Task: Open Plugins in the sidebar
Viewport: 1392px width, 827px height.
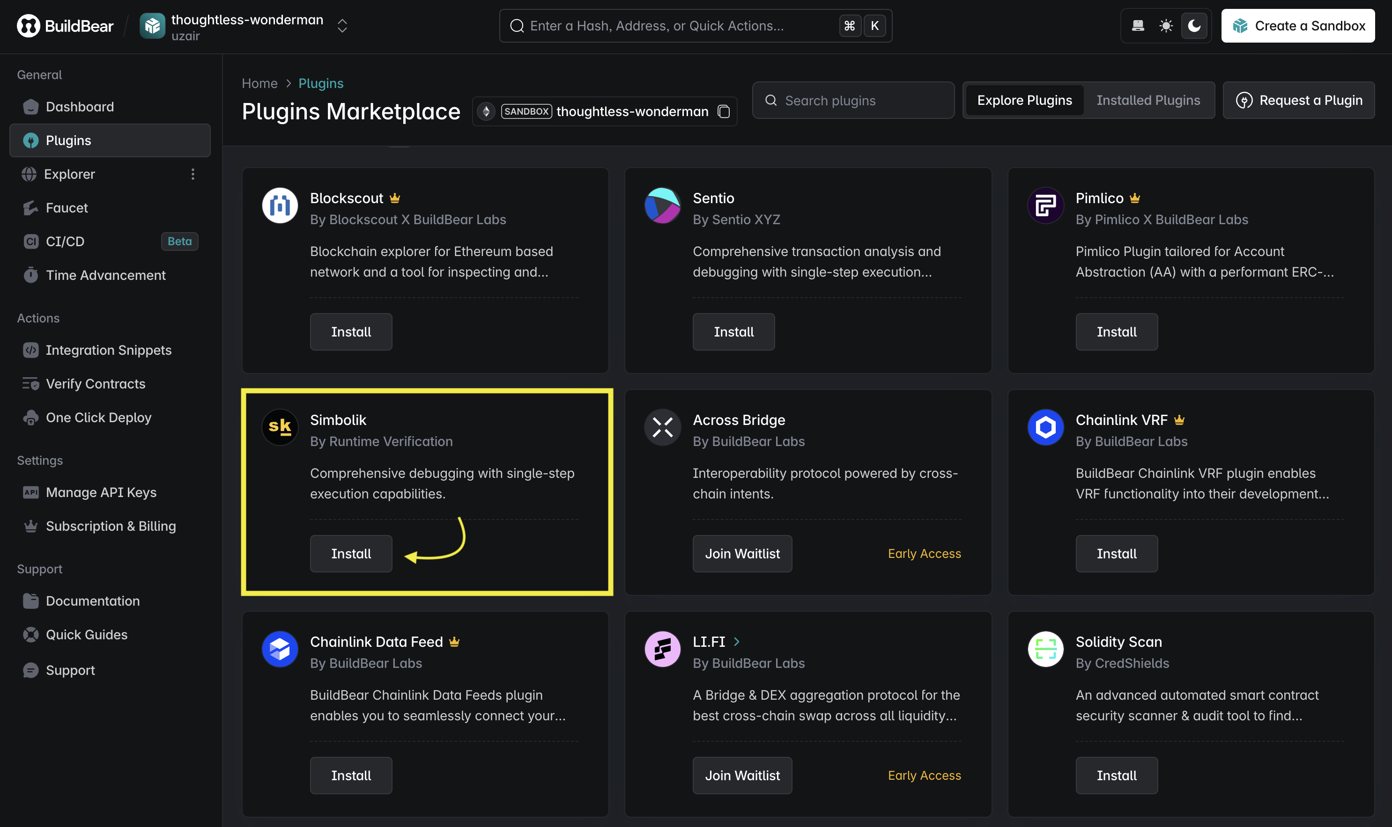Action: point(110,140)
